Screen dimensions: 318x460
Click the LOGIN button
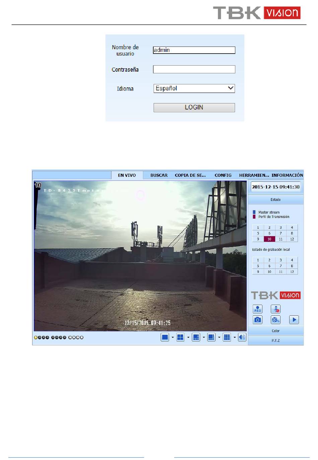pos(194,107)
